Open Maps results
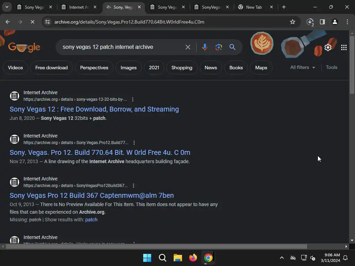The image size is (355, 266). [x=261, y=68]
